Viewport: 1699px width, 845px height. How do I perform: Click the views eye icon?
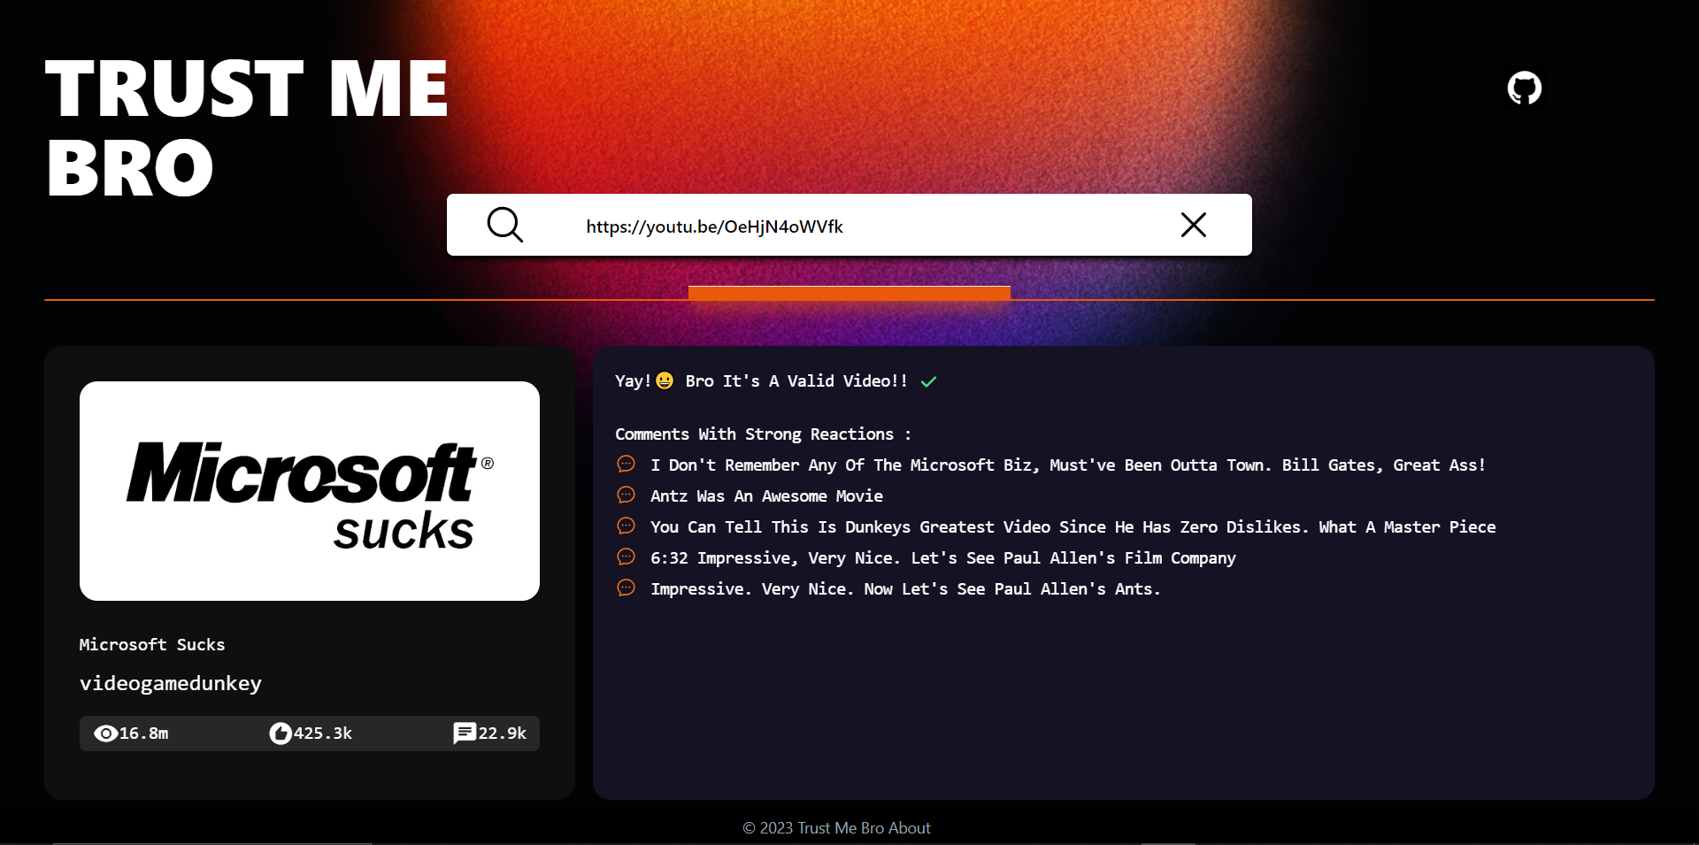coord(105,734)
